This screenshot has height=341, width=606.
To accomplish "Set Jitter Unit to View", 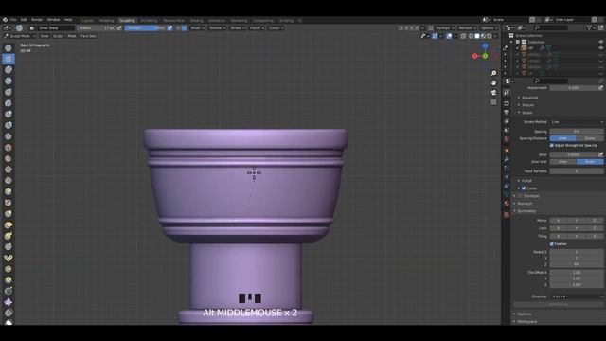I will coord(563,162).
